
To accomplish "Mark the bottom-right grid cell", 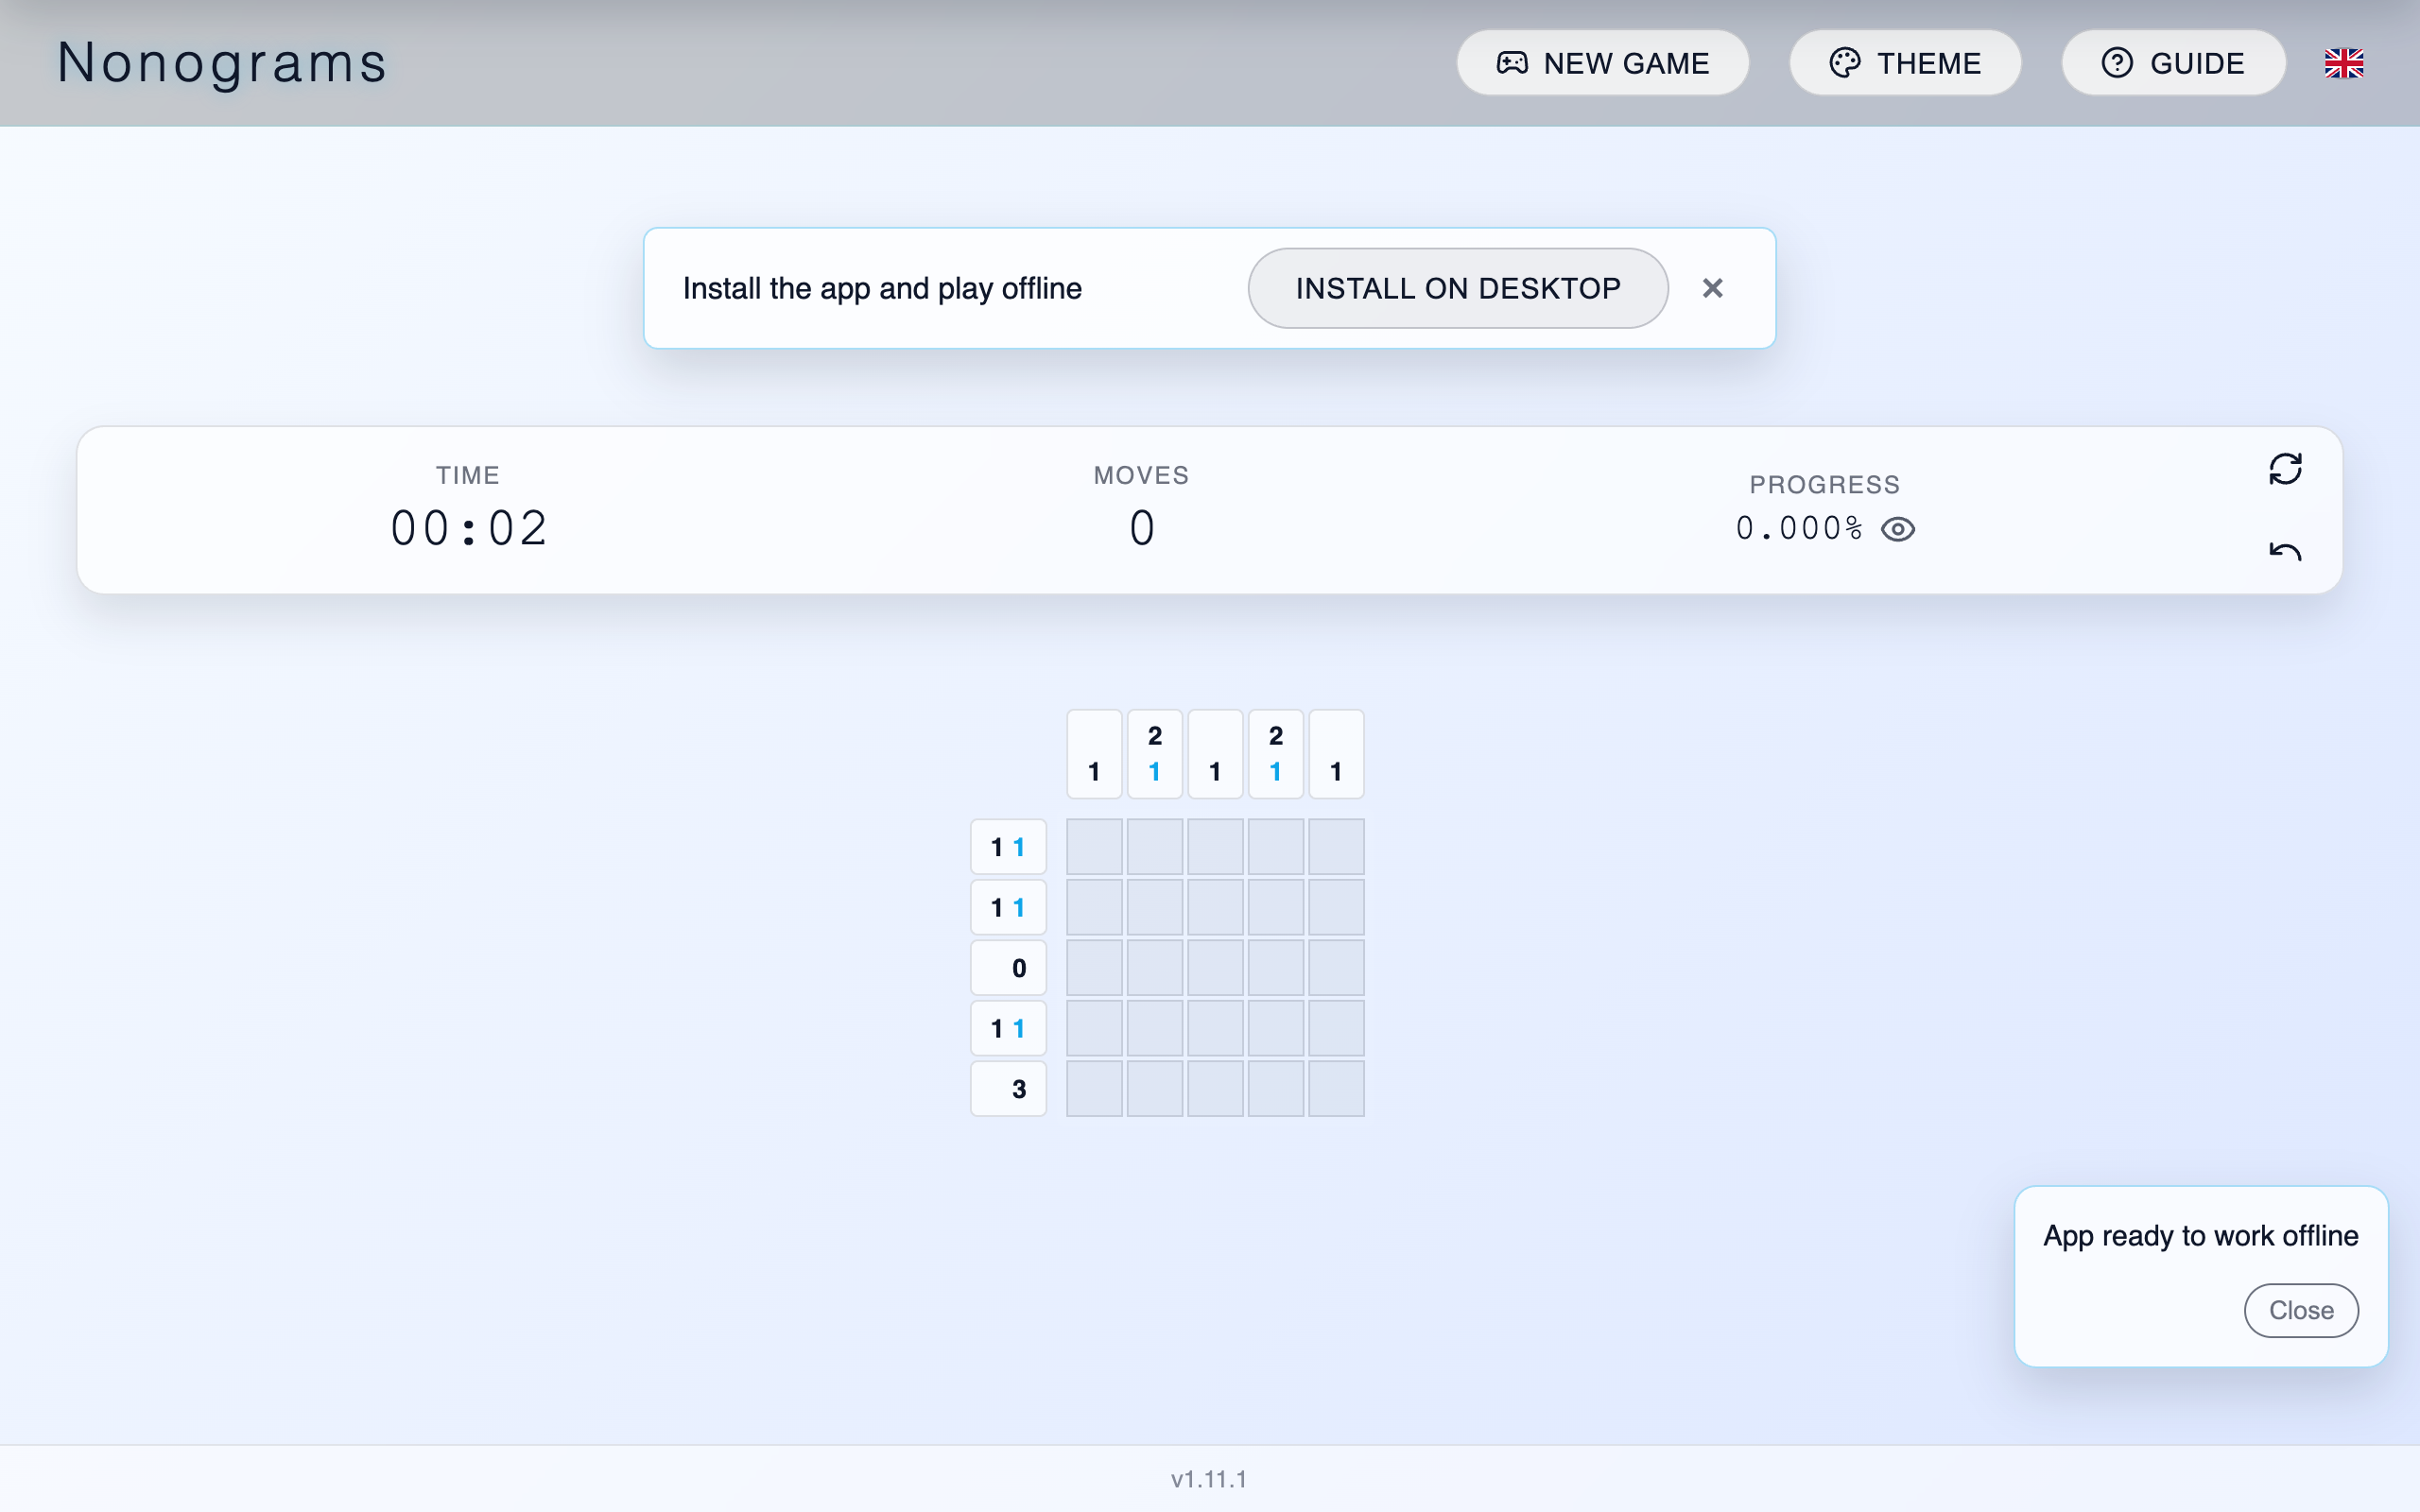I will point(1336,1088).
